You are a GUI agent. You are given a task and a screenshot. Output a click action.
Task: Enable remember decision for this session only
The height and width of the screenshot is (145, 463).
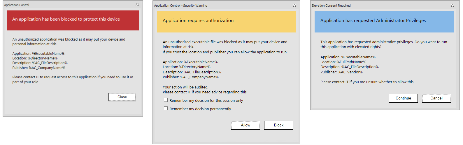[x=166, y=100]
